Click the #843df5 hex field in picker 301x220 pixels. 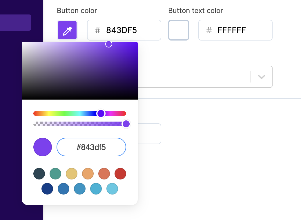pyautogui.click(x=91, y=147)
